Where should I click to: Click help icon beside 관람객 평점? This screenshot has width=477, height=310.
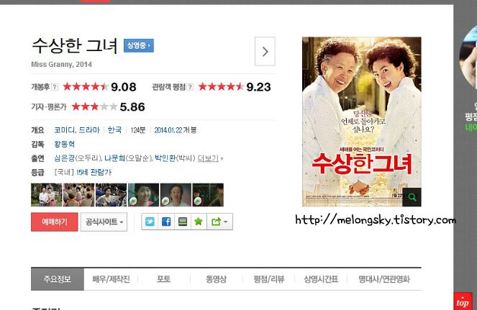190,87
